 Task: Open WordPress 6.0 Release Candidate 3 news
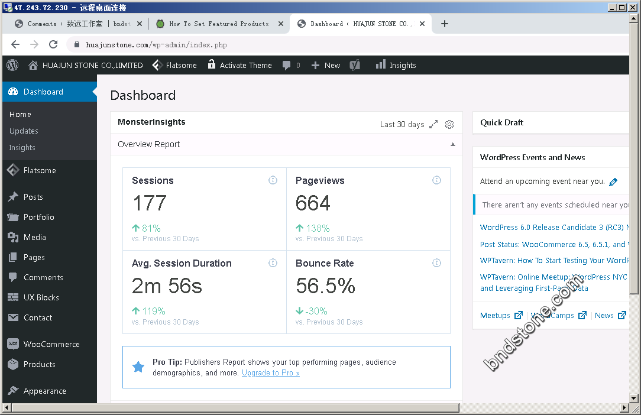point(555,228)
